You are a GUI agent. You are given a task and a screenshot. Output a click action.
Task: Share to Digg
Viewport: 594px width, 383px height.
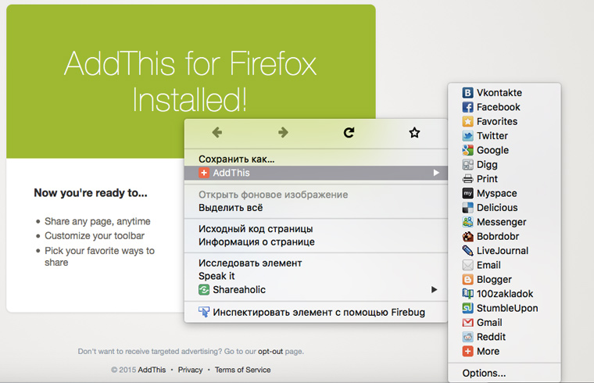(504, 165)
